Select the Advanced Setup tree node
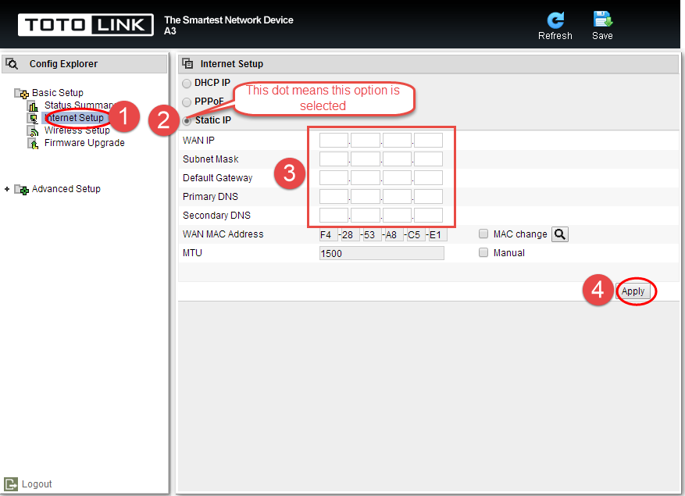Viewport: 685px width, 496px height. click(66, 189)
